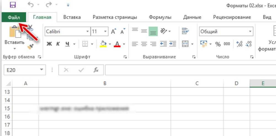Expand underline style options arrow
This screenshot has height=136, width=276.
pyautogui.click(x=74, y=44)
